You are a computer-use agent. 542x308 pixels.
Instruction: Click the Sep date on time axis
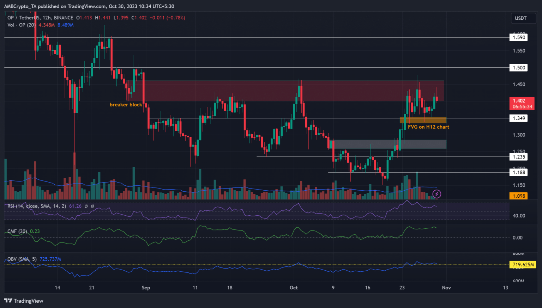pyautogui.click(x=146, y=288)
